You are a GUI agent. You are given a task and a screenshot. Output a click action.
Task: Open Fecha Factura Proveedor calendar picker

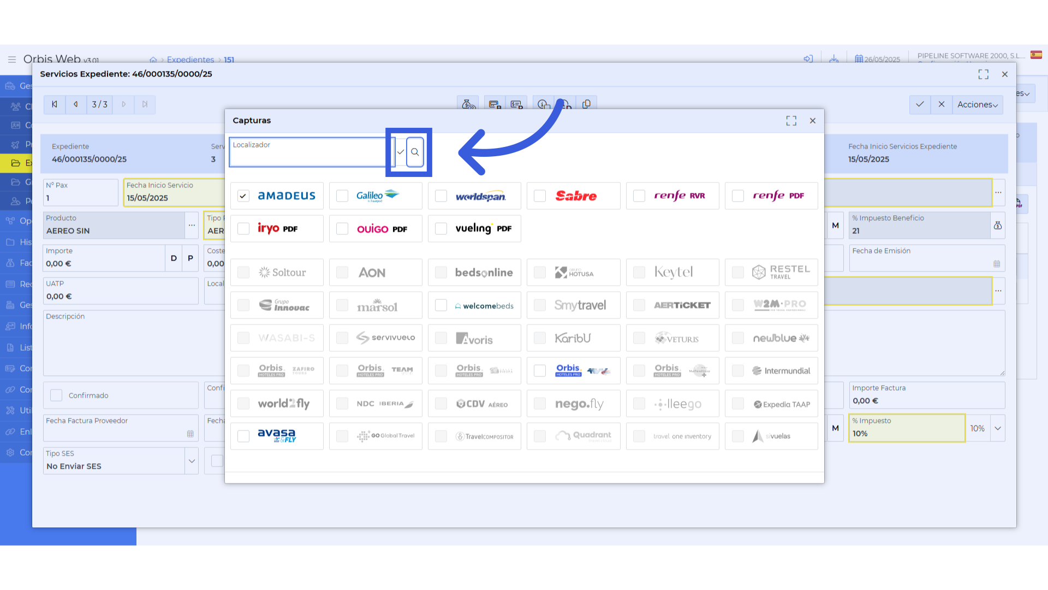click(190, 434)
